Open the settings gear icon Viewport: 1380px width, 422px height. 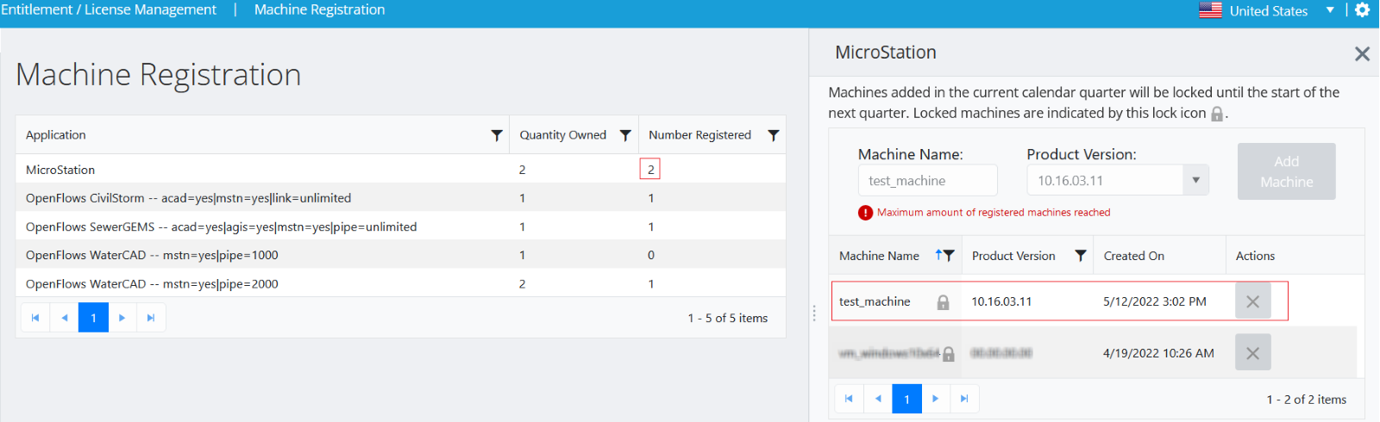point(1362,10)
